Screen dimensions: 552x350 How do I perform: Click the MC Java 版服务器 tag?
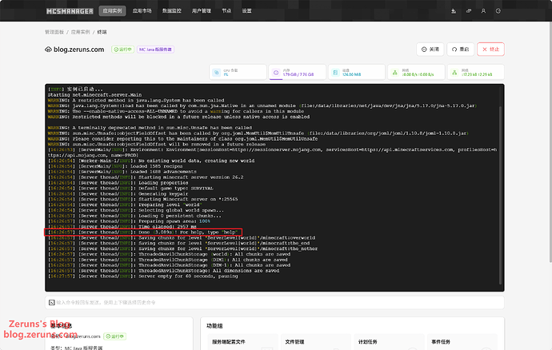click(x=155, y=50)
